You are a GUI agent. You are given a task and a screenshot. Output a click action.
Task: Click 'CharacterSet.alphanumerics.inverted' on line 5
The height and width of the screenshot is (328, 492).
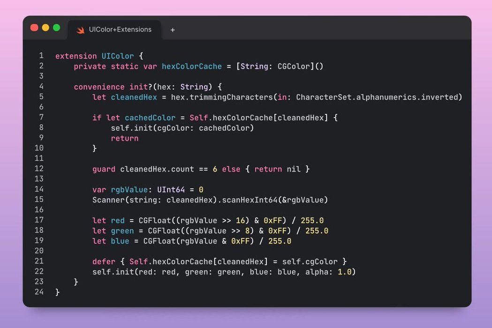(377, 97)
